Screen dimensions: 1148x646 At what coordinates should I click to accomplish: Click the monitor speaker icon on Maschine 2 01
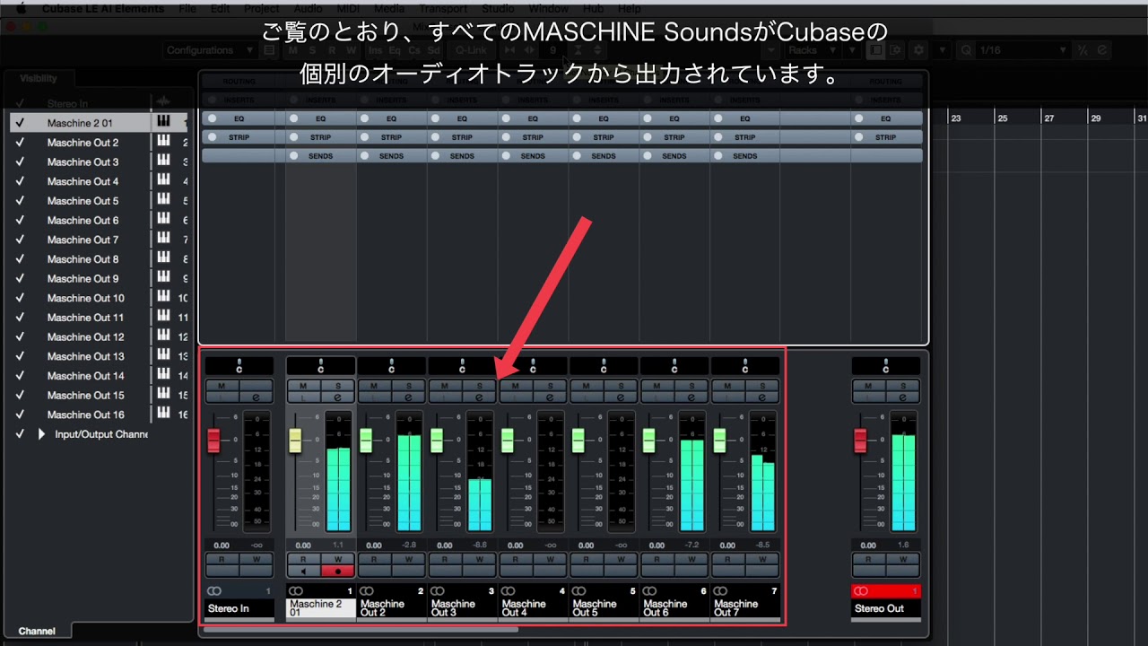(304, 571)
